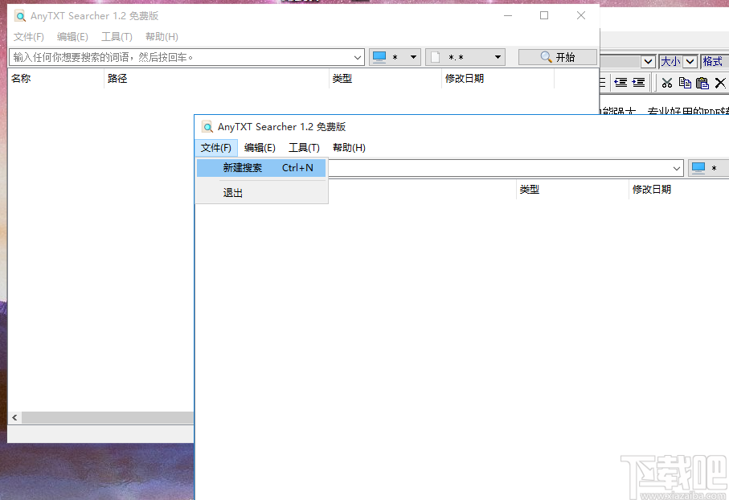Open the 帮助(H) menu in the front window
729x500 pixels.
[349, 148]
